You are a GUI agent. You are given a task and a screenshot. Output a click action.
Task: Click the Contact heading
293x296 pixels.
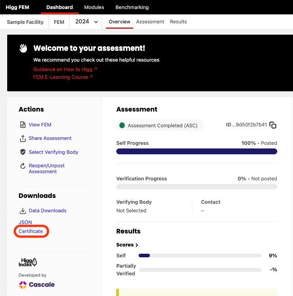[x=210, y=202]
